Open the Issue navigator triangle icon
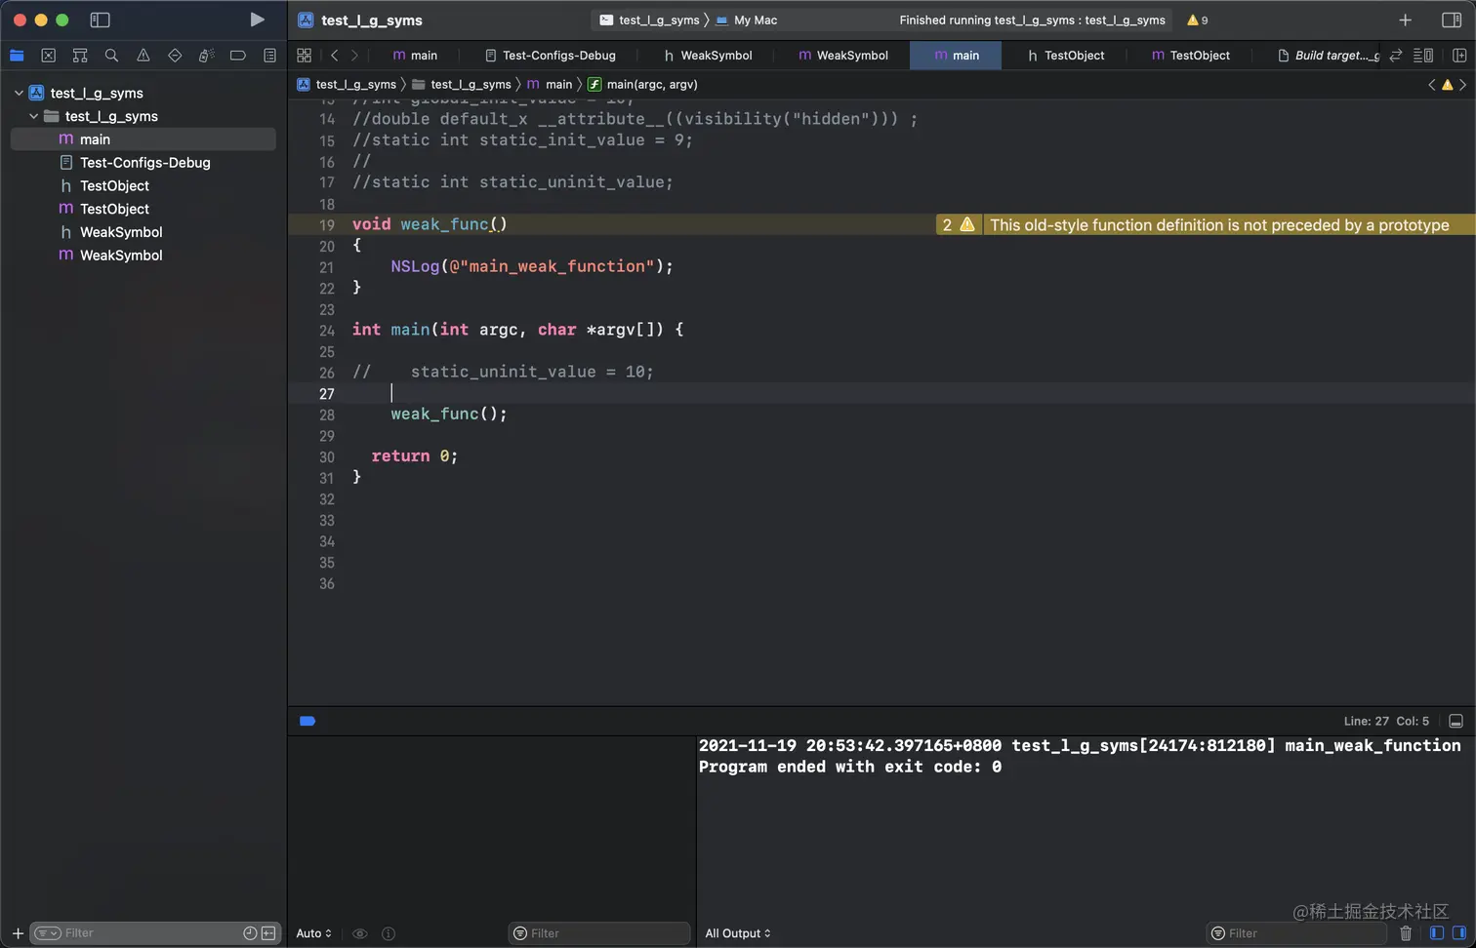This screenshot has height=948, width=1476. (143, 56)
